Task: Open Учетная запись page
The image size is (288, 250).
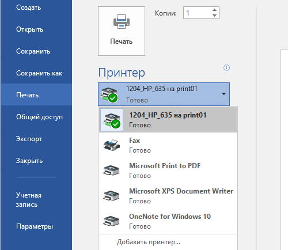Action: (x=29, y=200)
